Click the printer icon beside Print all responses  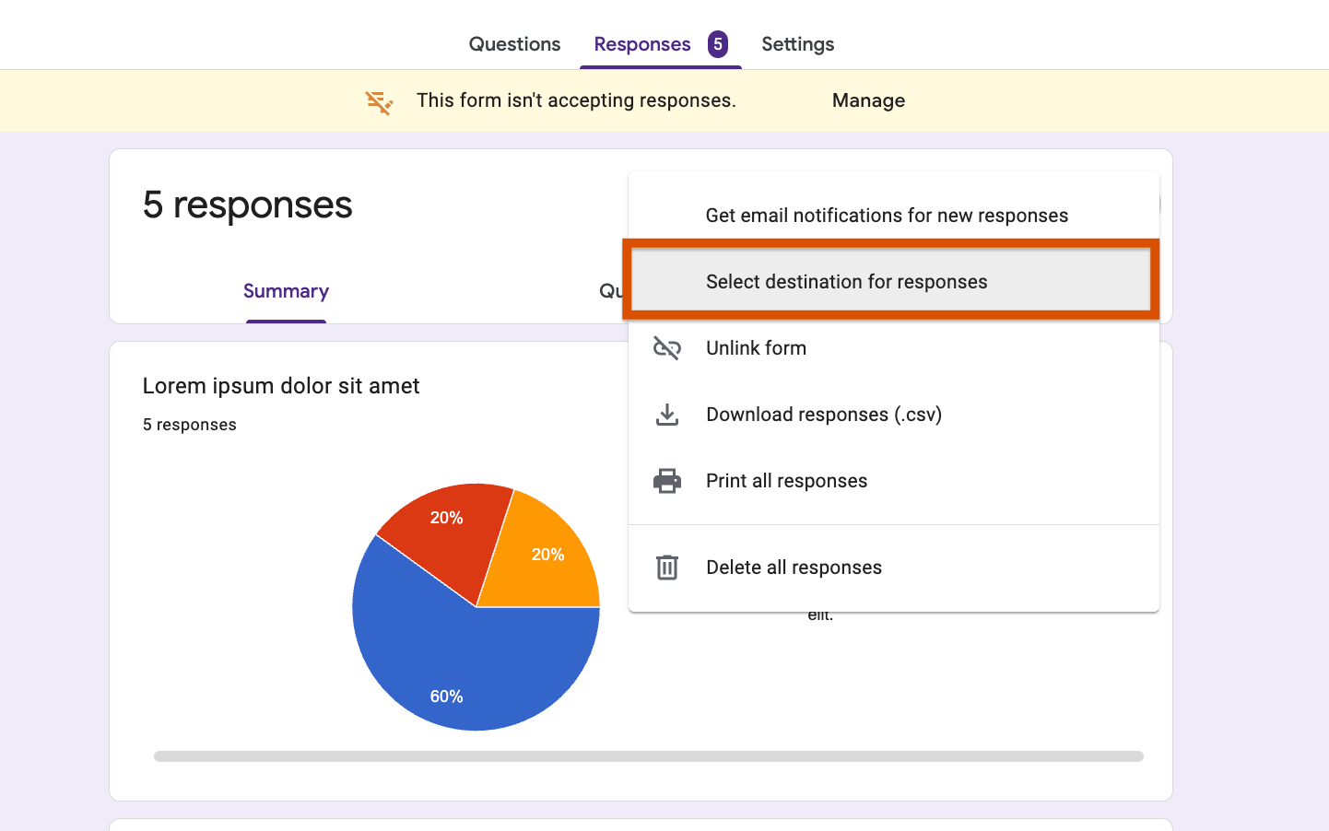pos(666,480)
